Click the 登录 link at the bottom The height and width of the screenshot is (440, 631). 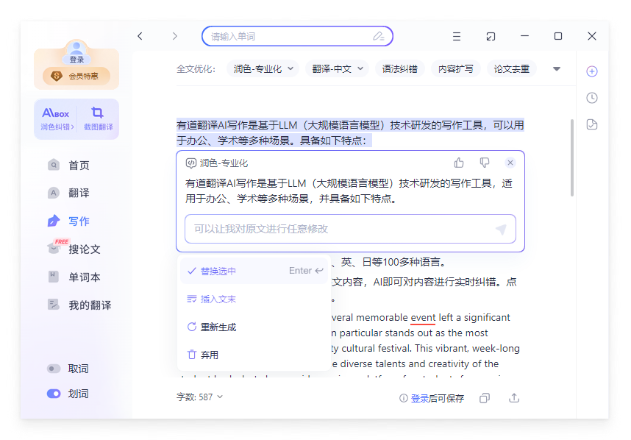(419, 398)
